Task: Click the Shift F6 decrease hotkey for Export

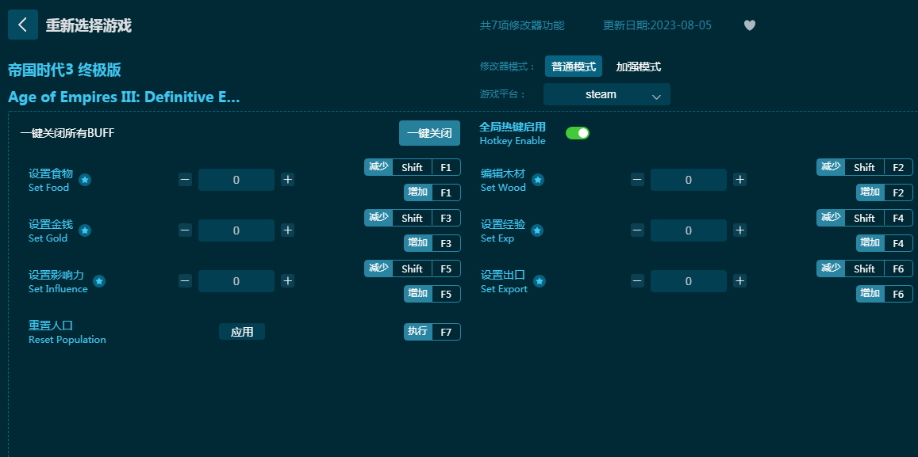Action: (865, 268)
